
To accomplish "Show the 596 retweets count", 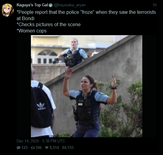I will [x=38, y=148].
